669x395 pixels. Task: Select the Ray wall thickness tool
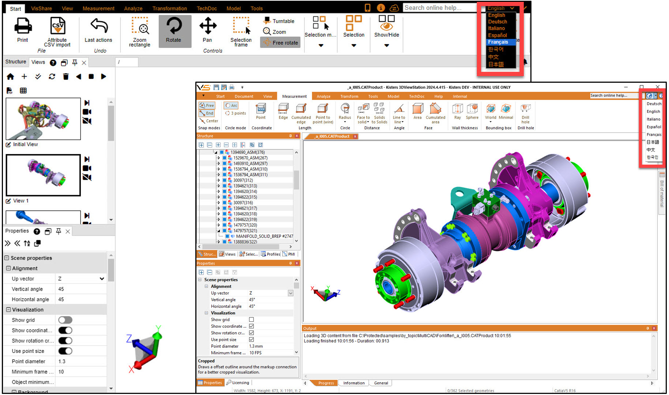[x=458, y=111]
